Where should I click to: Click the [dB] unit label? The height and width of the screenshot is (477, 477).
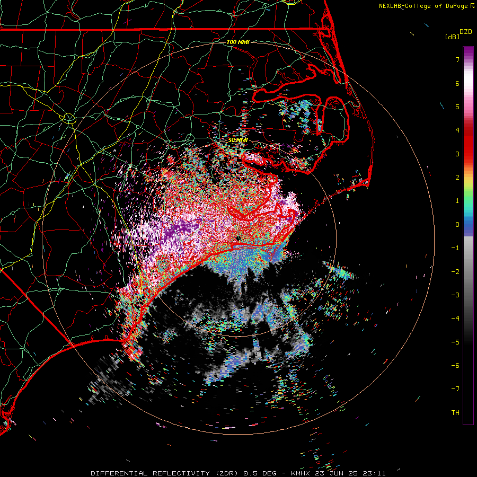point(453,37)
